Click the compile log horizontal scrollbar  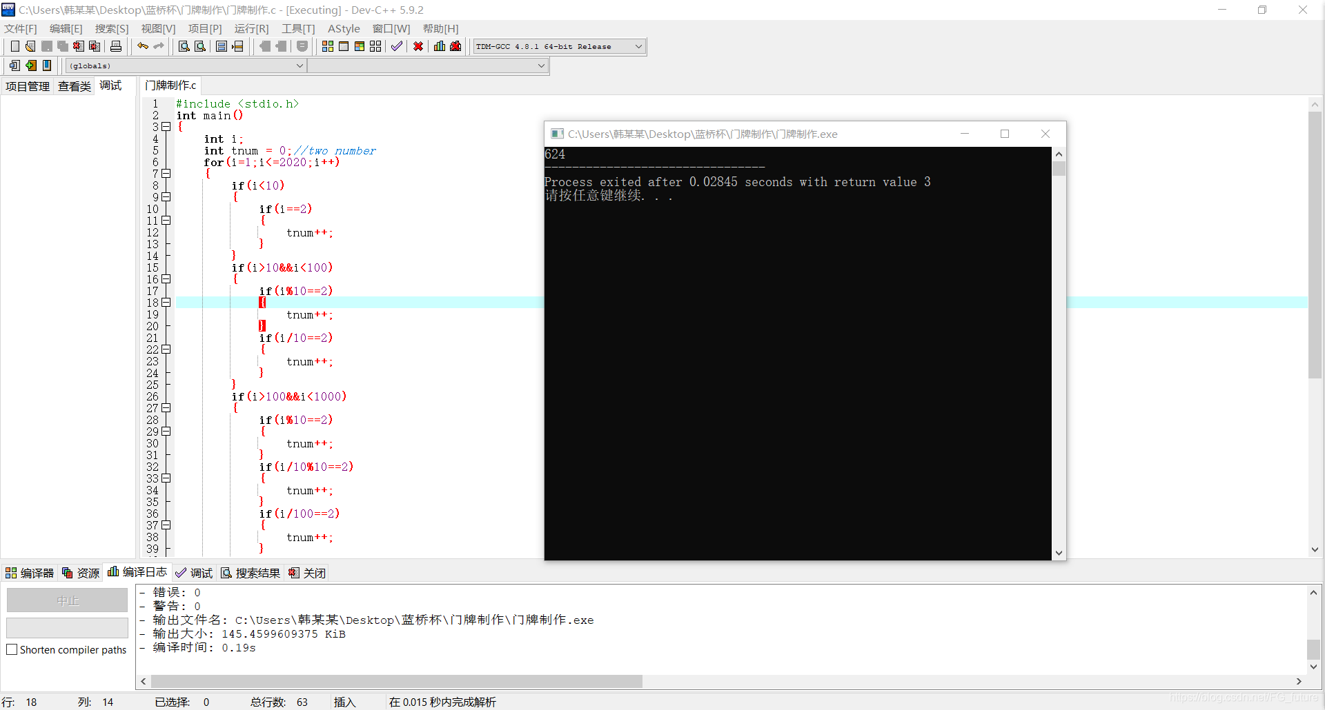pyautogui.click(x=397, y=681)
